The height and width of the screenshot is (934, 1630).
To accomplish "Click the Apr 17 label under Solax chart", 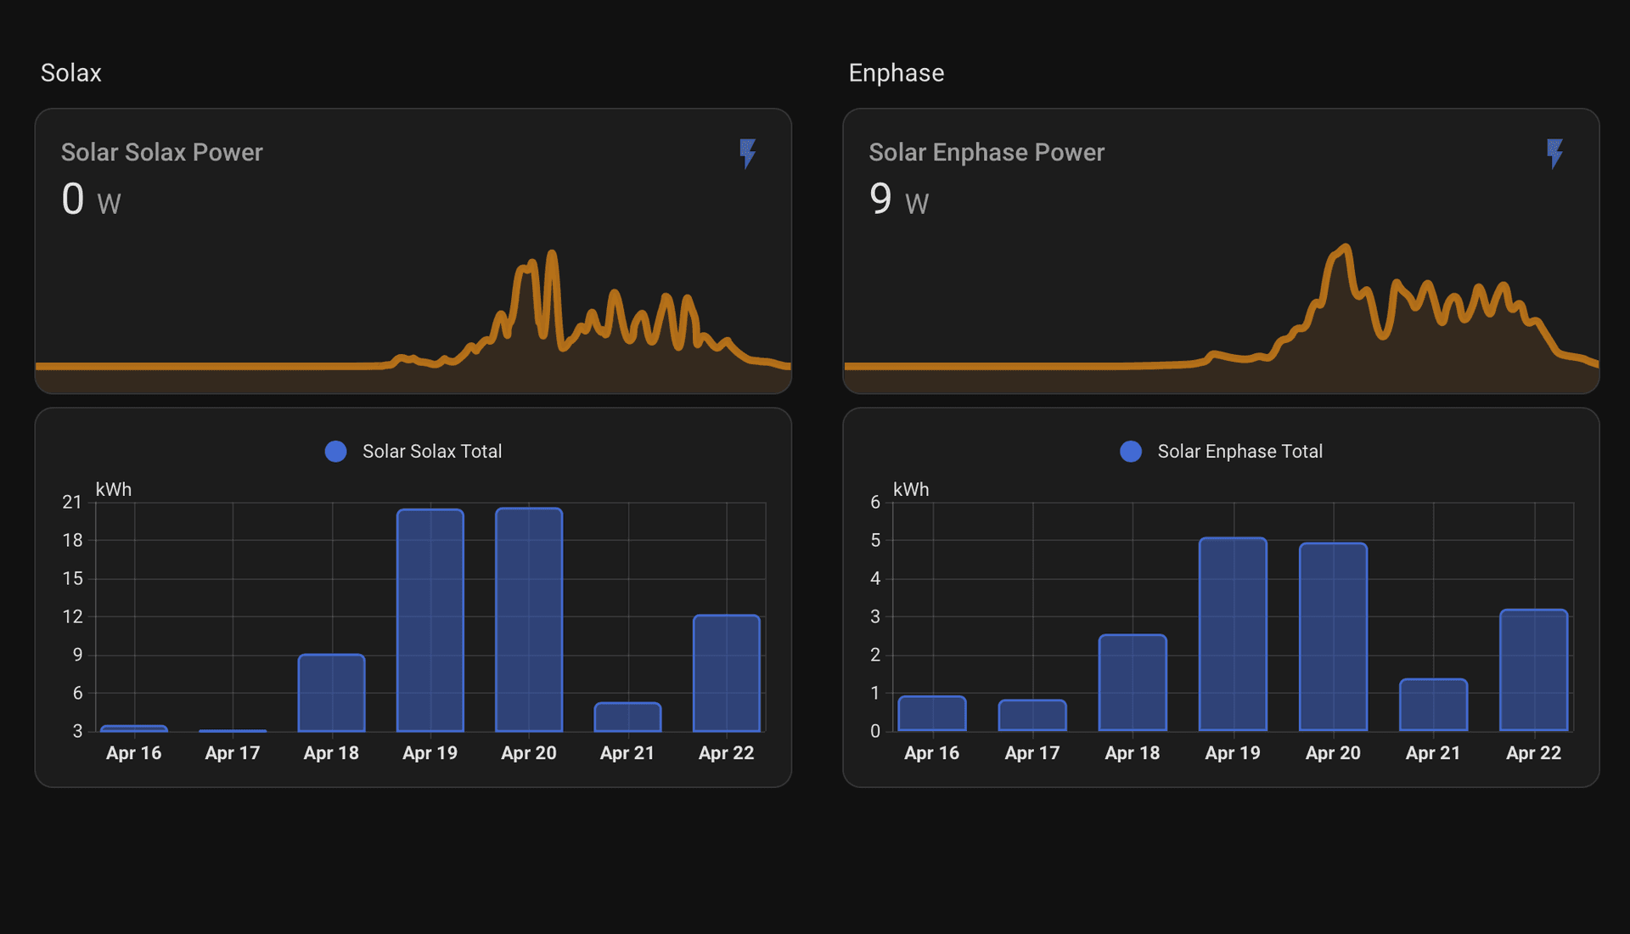I will coord(233,753).
